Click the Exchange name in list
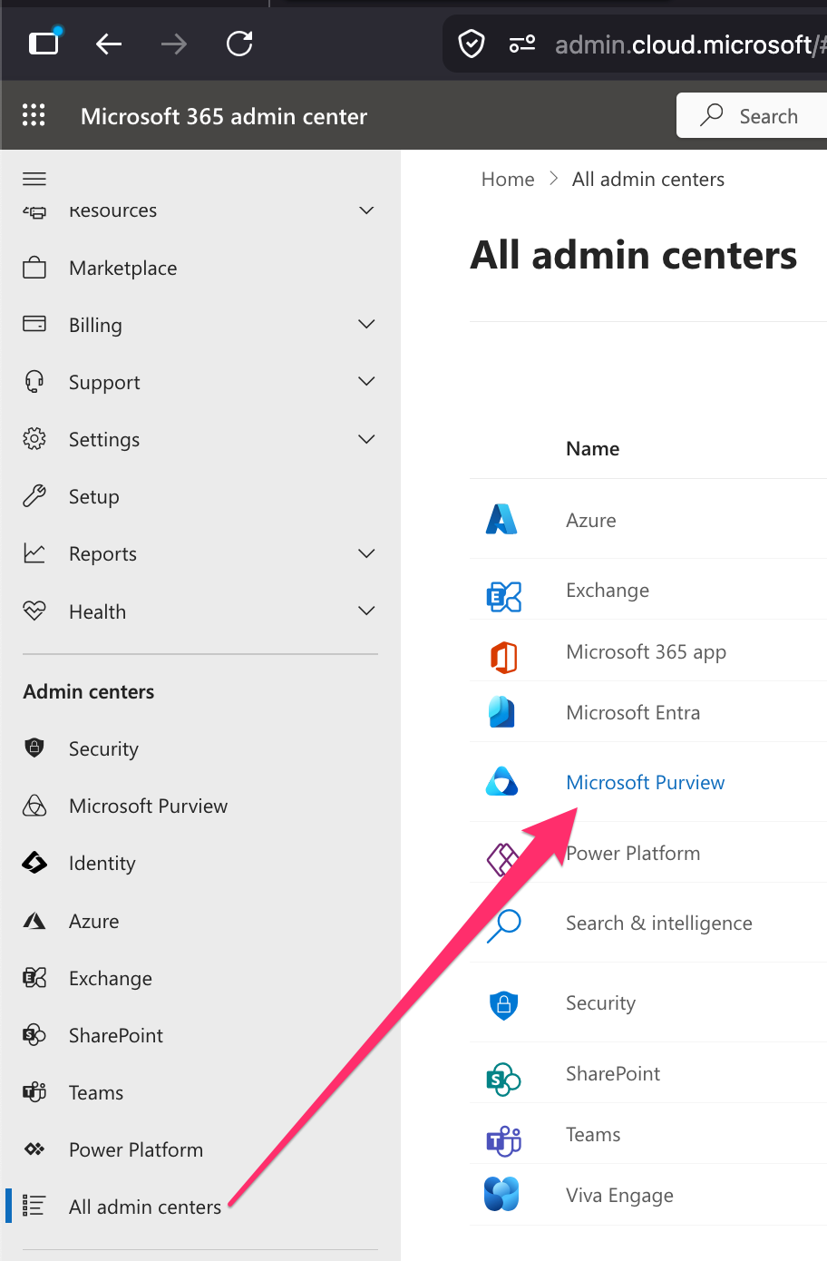Image resolution: width=827 pixels, height=1261 pixels. point(608,590)
